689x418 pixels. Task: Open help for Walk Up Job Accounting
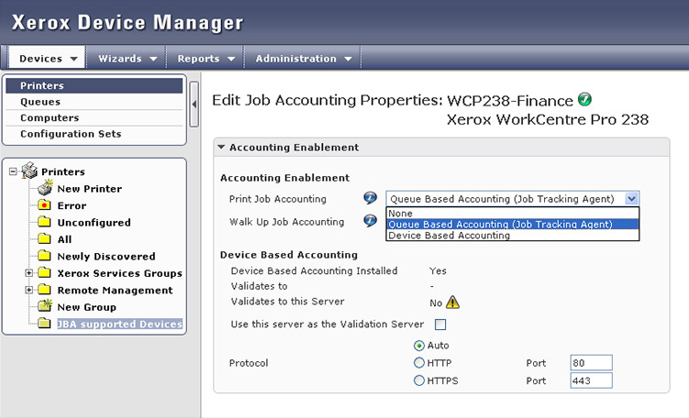point(371,220)
